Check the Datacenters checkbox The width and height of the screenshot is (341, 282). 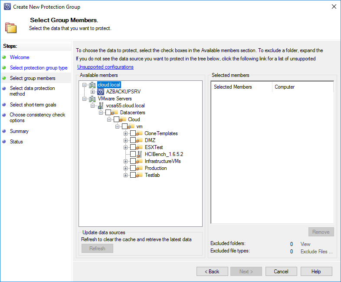click(108, 113)
